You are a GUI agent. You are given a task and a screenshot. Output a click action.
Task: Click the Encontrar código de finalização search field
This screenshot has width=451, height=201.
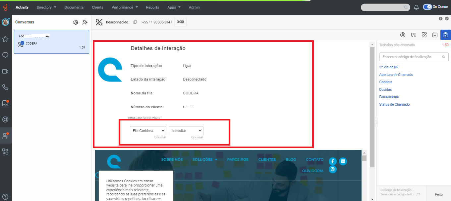point(414,57)
